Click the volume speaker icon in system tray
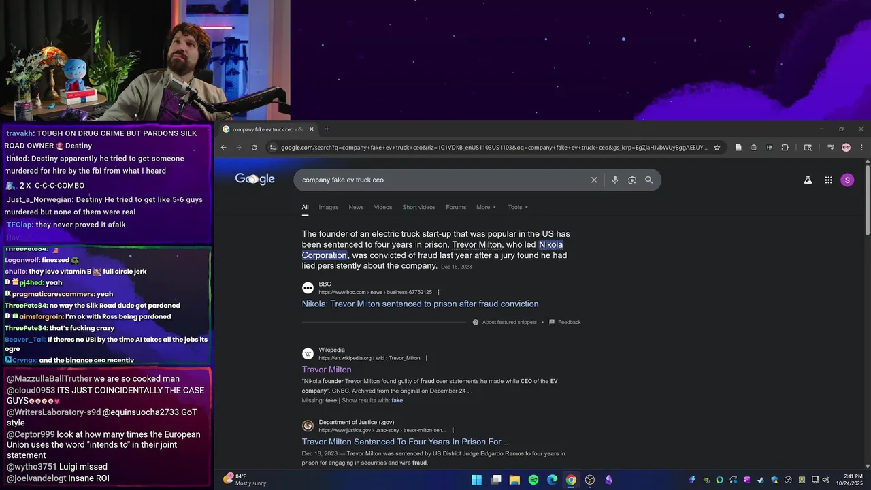 825,480
